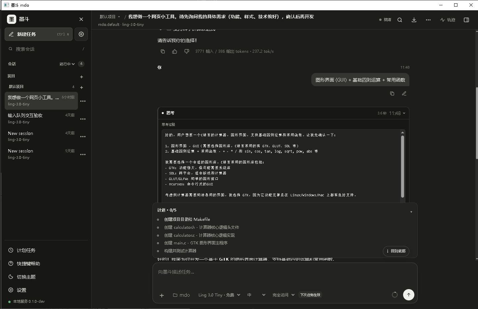Give a thumbs up to the reply
The height and width of the screenshot is (309, 478).
pyautogui.click(x=175, y=51)
